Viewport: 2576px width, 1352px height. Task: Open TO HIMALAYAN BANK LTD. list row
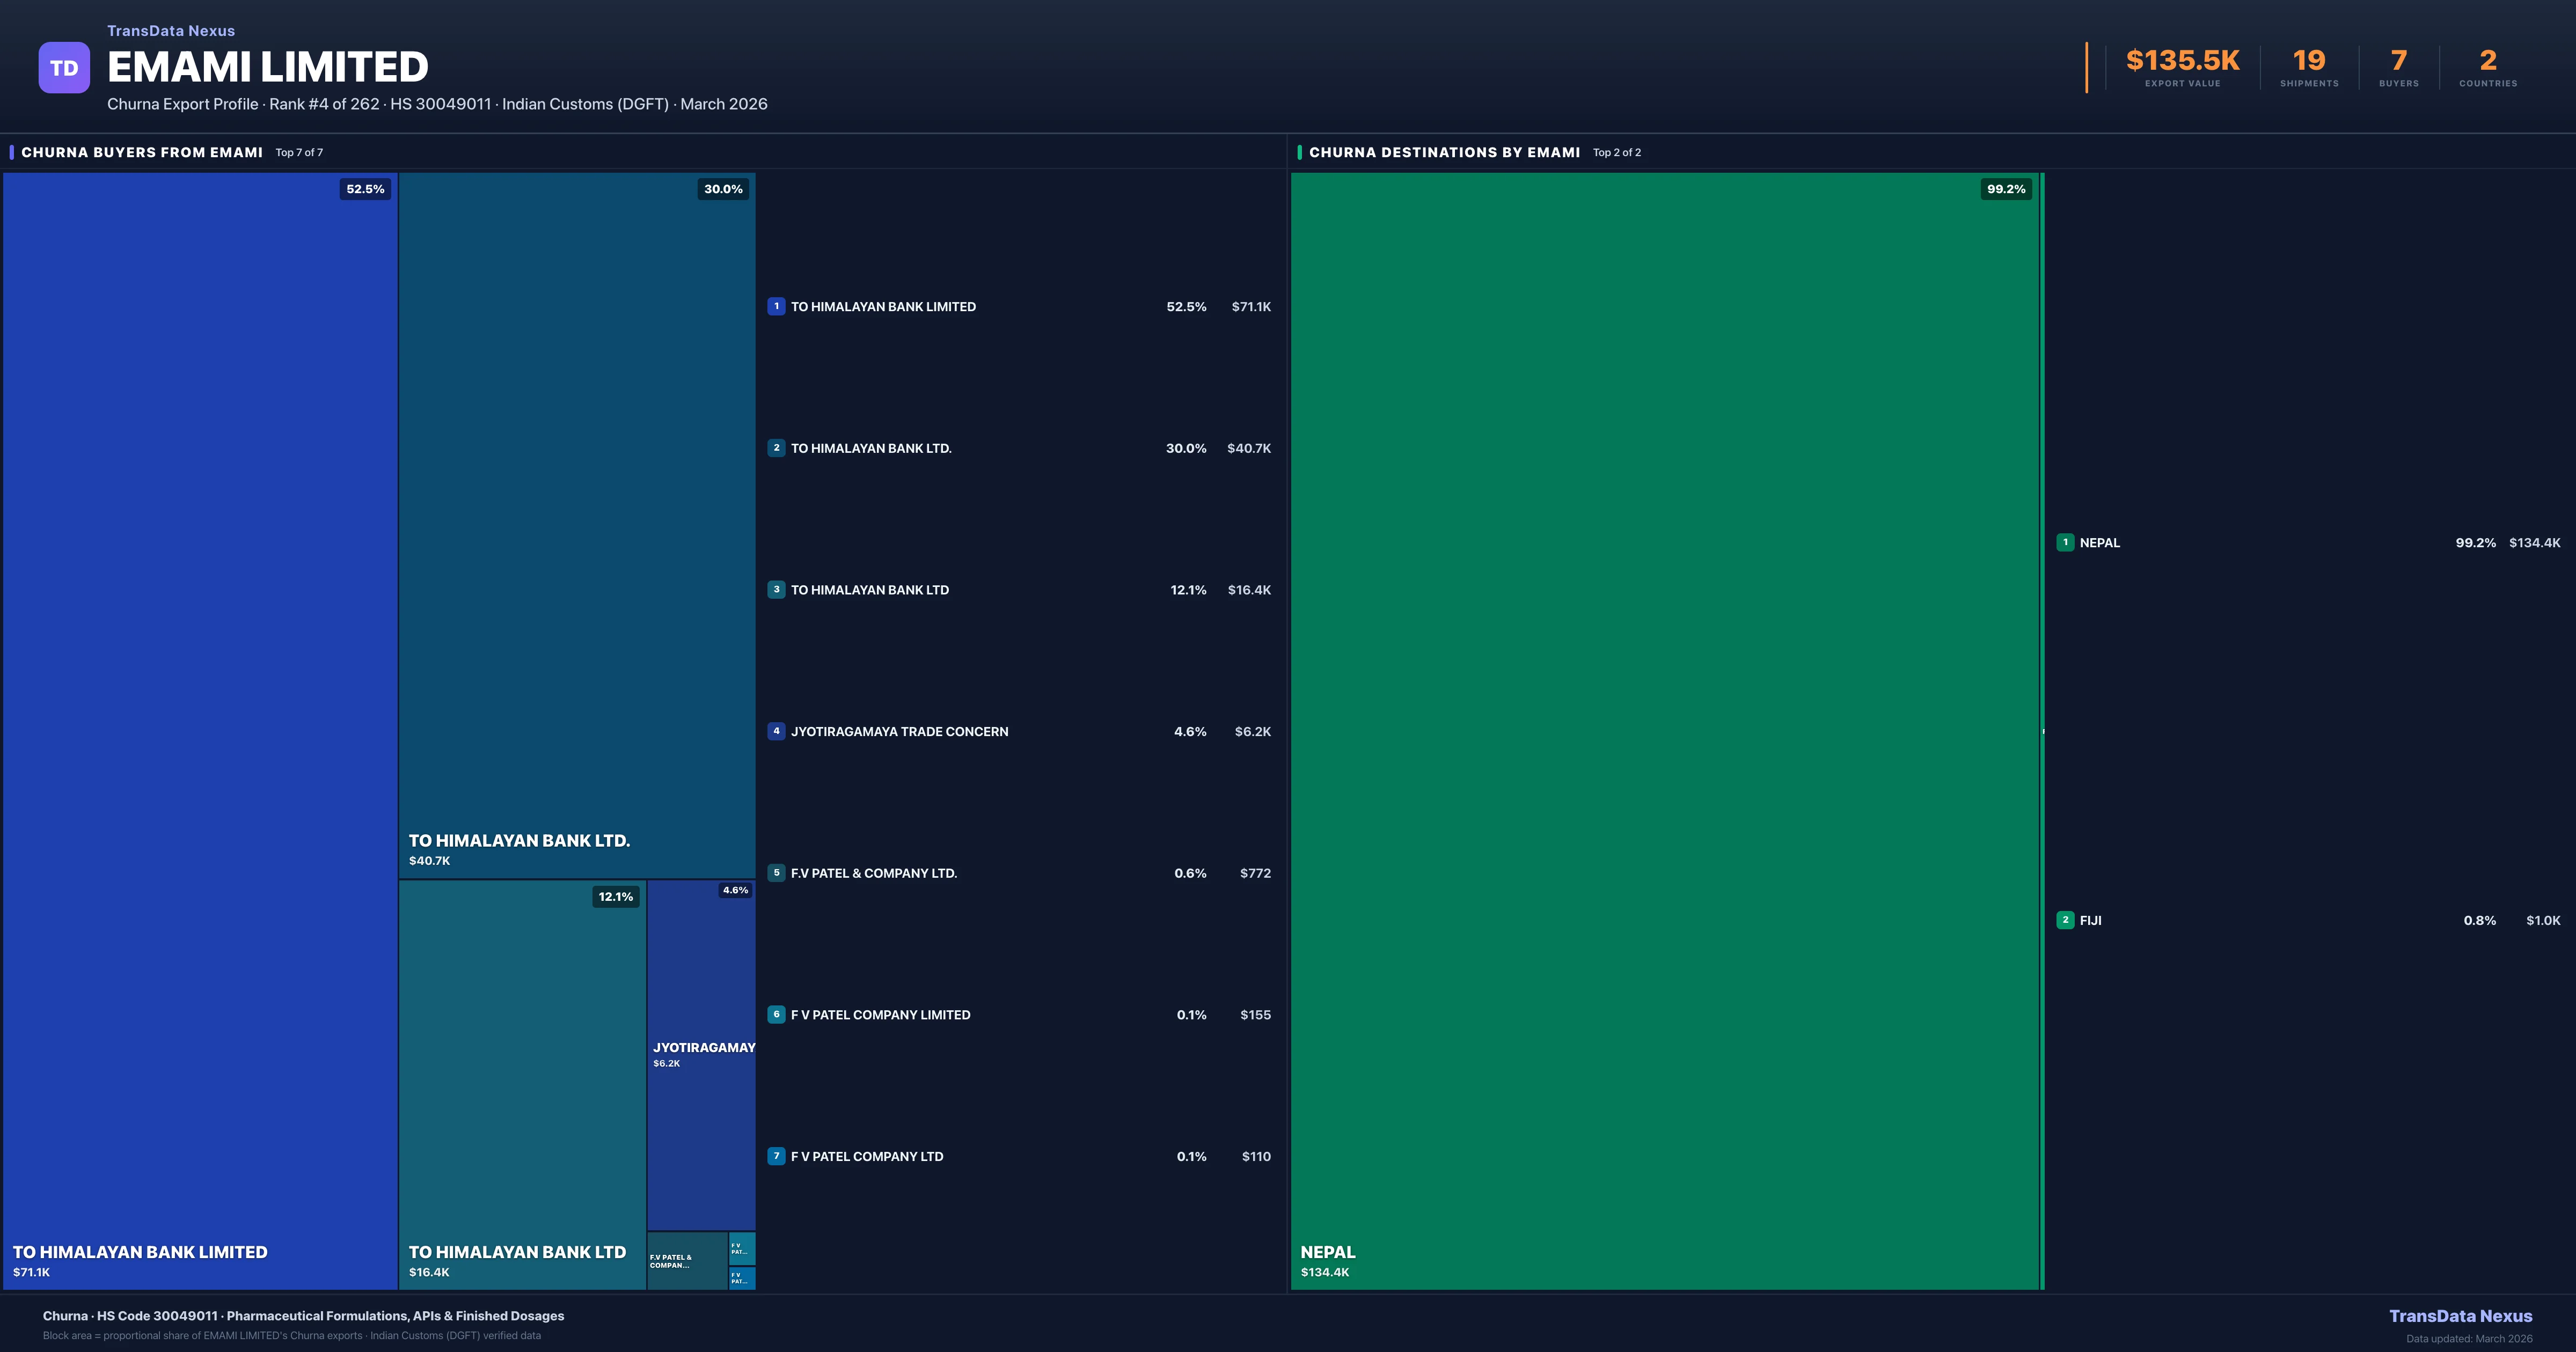point(871,448)
